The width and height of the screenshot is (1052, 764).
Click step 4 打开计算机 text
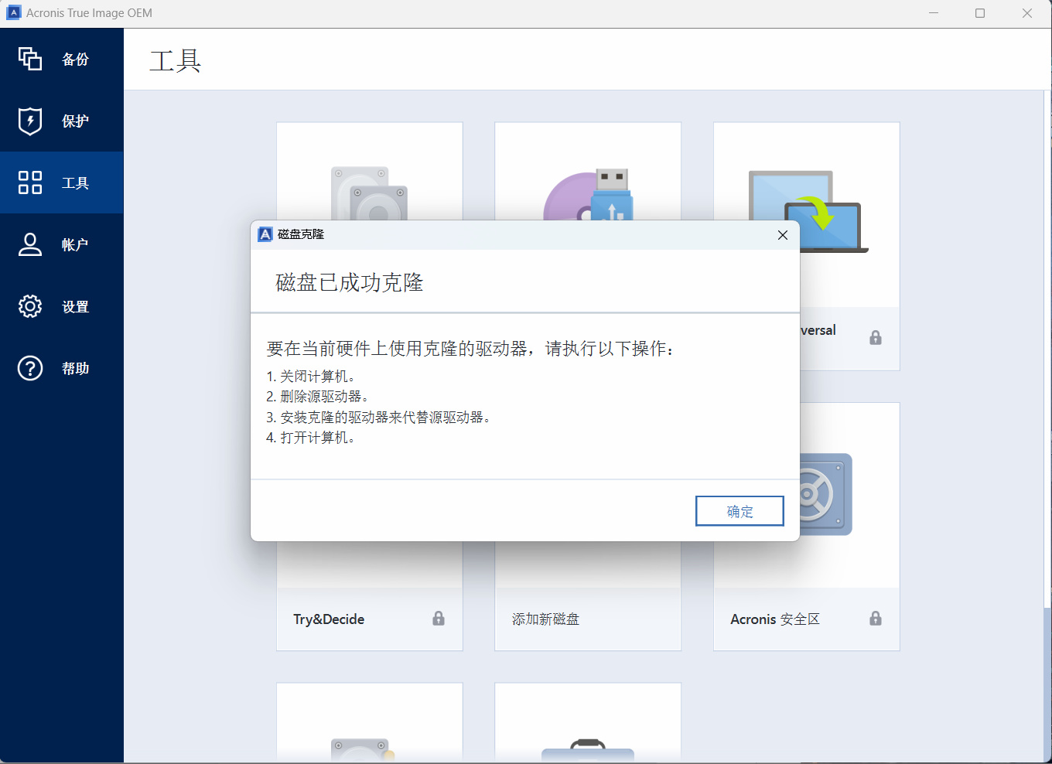[x=310, y=438]
